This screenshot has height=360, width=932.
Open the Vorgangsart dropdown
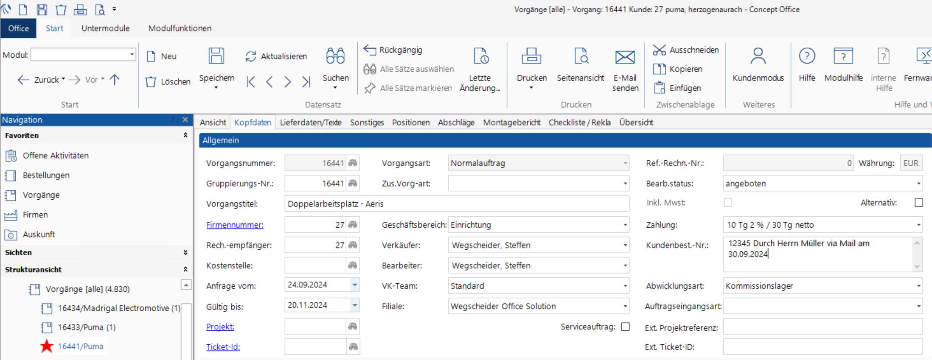pyautogui.click(x=625, y=163)
